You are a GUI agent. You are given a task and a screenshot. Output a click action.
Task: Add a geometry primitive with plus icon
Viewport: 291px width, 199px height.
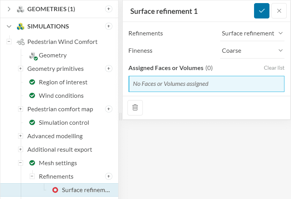(109, 69)
